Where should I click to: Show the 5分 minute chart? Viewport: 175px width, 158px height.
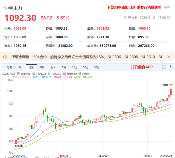coord(64,67)
